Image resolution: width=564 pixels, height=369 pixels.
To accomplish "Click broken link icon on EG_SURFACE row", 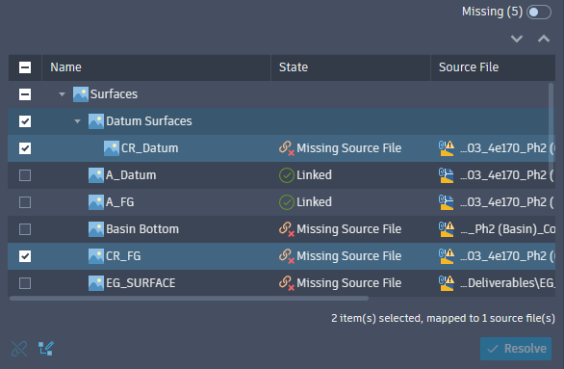I will [287, 283].
